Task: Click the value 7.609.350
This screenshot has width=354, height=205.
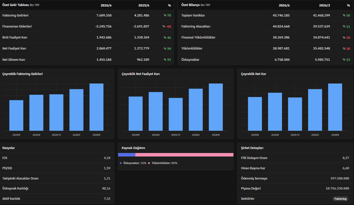Action: 104,15
